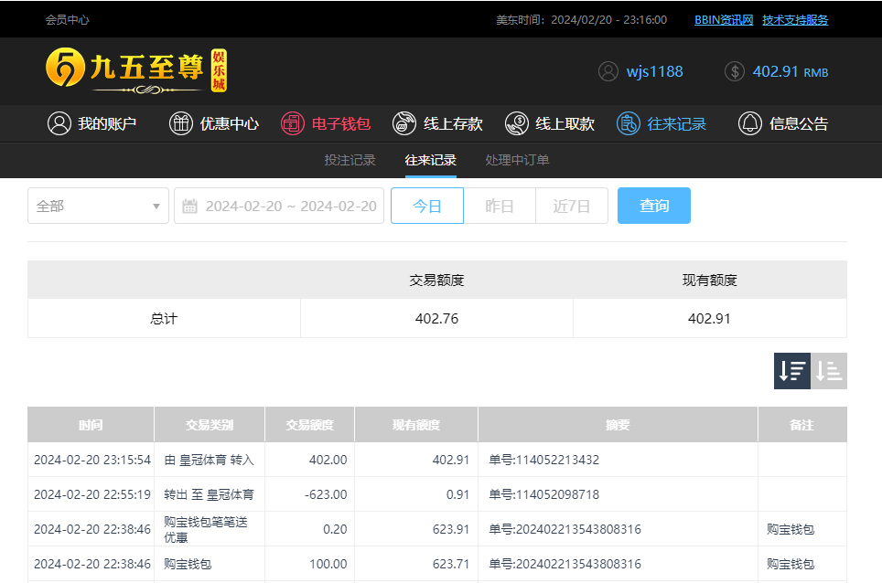Open 往来记录 records icon
Viewport: 882px width, 583px height.
coord(629,123)
